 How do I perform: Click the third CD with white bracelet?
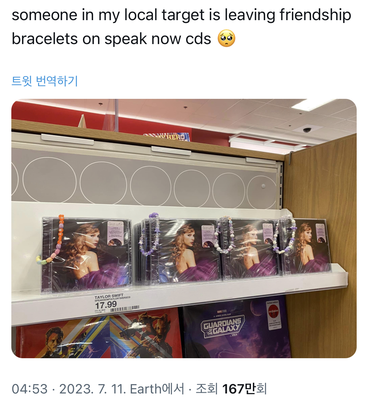[x=250, y=248]
